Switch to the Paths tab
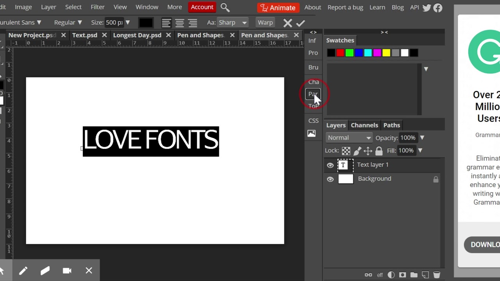Viewport: 500px width, 281px height. [392, 125]
